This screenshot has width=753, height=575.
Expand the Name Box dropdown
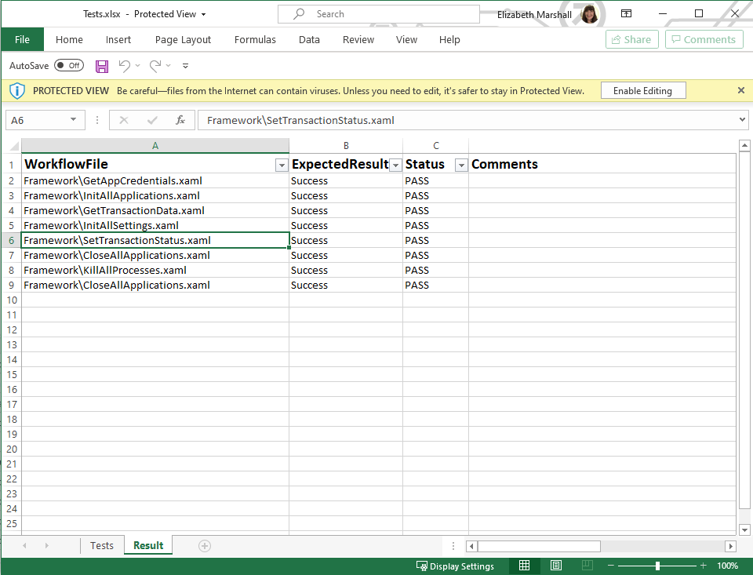74,120
